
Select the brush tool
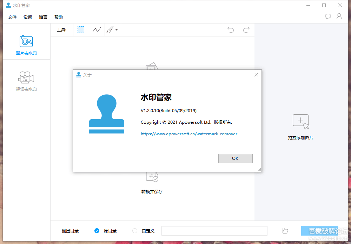click(x=110, y=30)
